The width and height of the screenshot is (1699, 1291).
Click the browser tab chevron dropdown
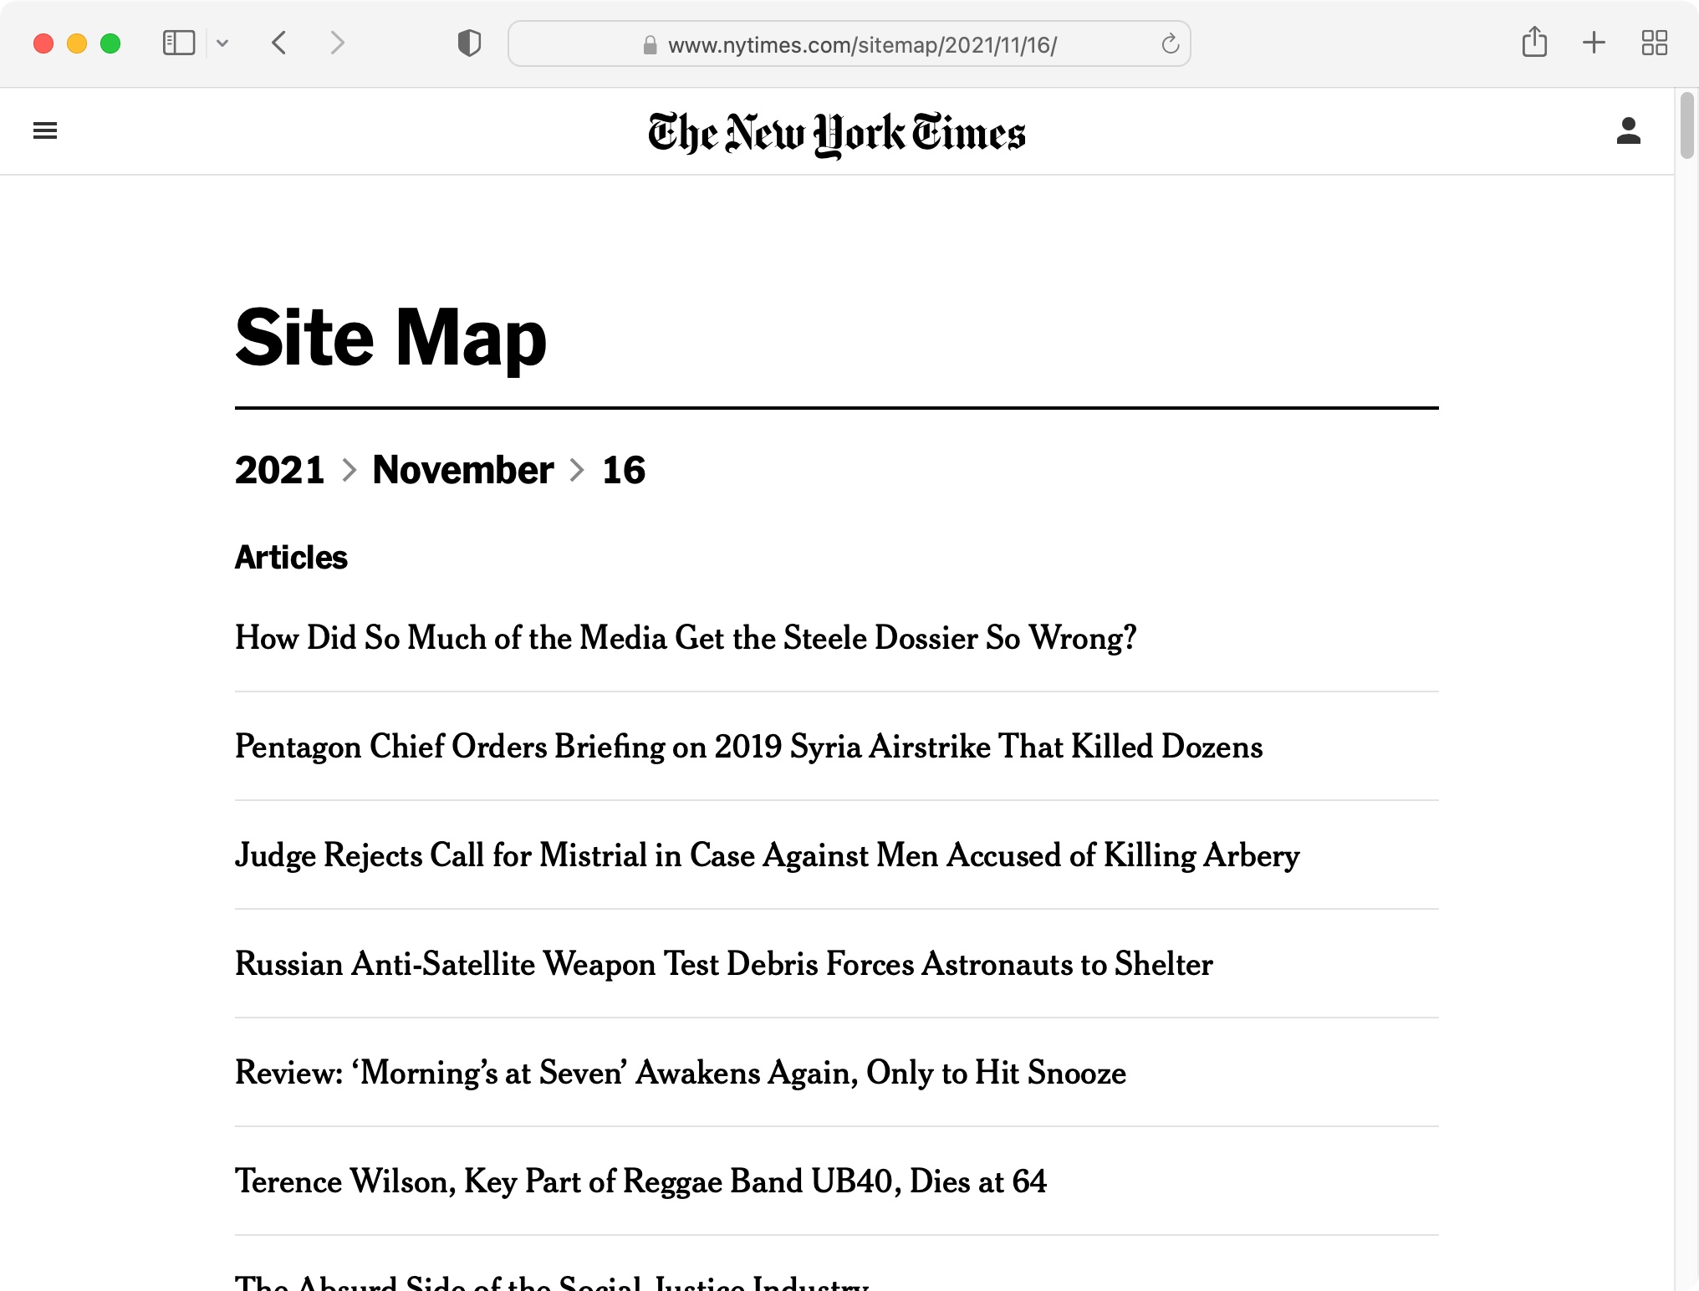pyautogui.click(x=221, y=43)
